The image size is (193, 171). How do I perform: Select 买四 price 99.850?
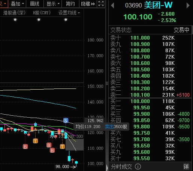click(x=142, y=120)
